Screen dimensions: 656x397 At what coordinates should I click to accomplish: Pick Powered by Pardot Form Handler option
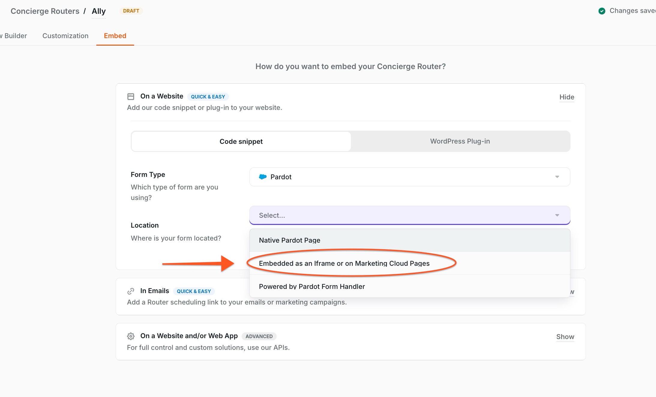point(410,286)
